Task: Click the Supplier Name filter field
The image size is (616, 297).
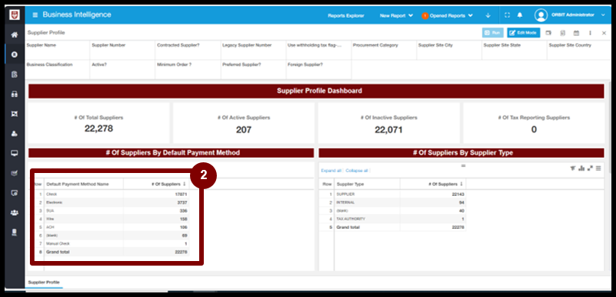Action: coord(57,51)
